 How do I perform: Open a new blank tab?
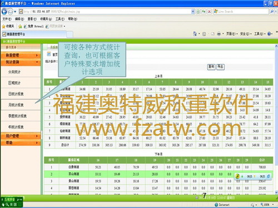(x=69, y=34)
